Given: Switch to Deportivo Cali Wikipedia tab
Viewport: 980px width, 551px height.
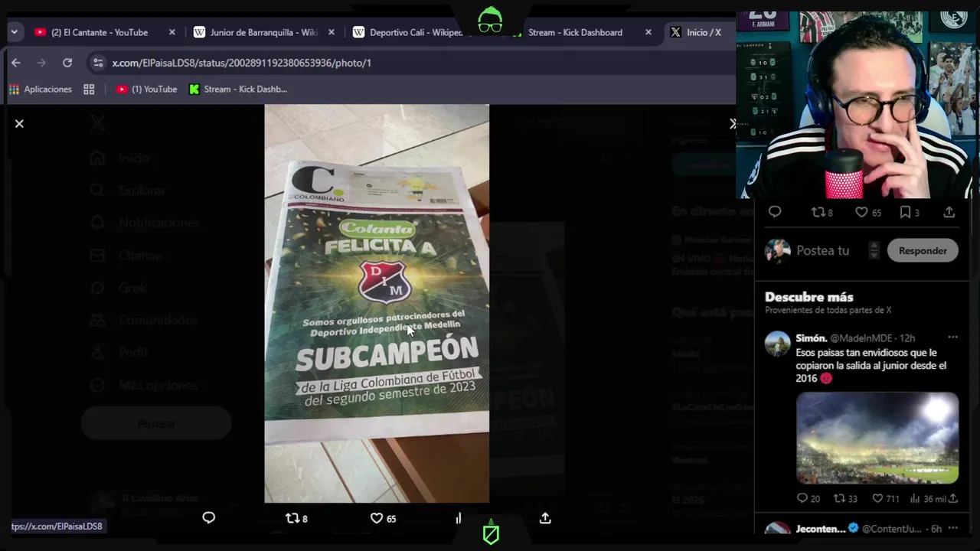Looking at the screenshot, I should point(415,32).
